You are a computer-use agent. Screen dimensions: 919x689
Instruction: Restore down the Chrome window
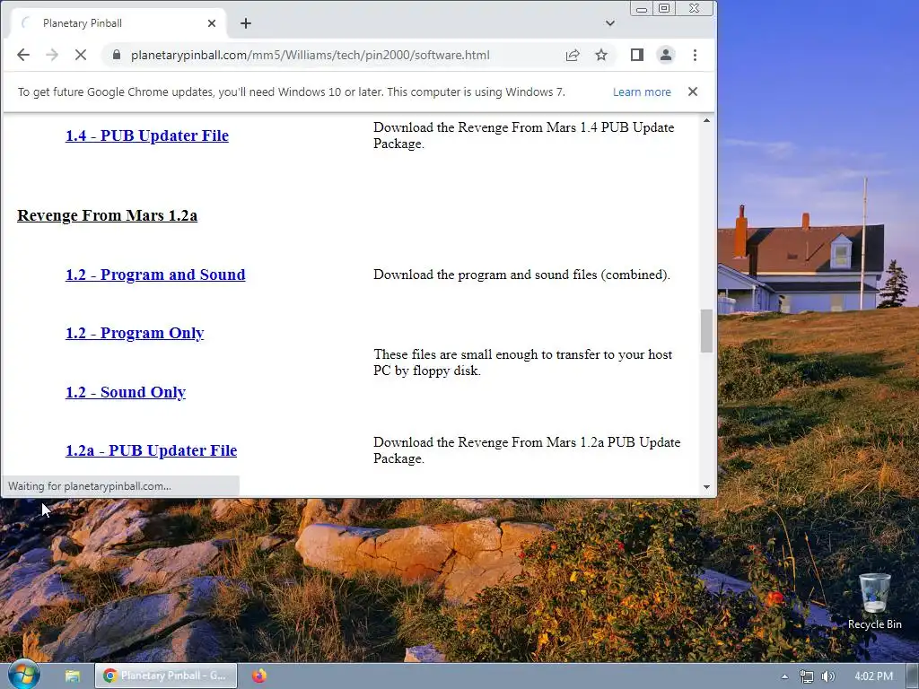(664, 9)
